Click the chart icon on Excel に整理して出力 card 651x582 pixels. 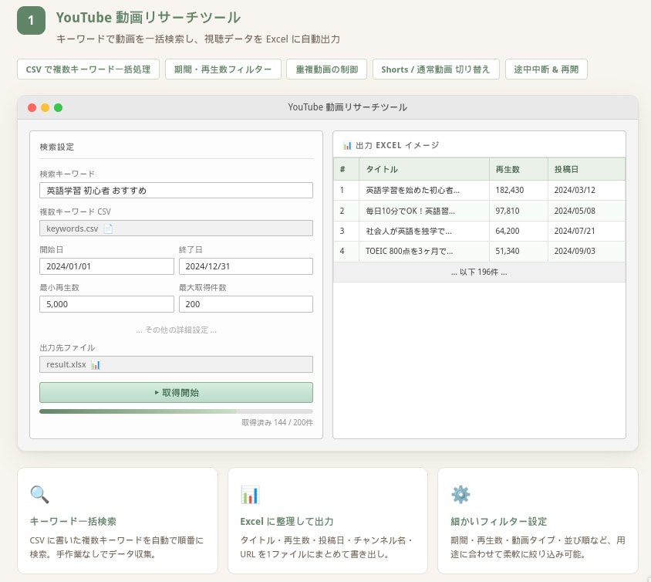(250, 494)
